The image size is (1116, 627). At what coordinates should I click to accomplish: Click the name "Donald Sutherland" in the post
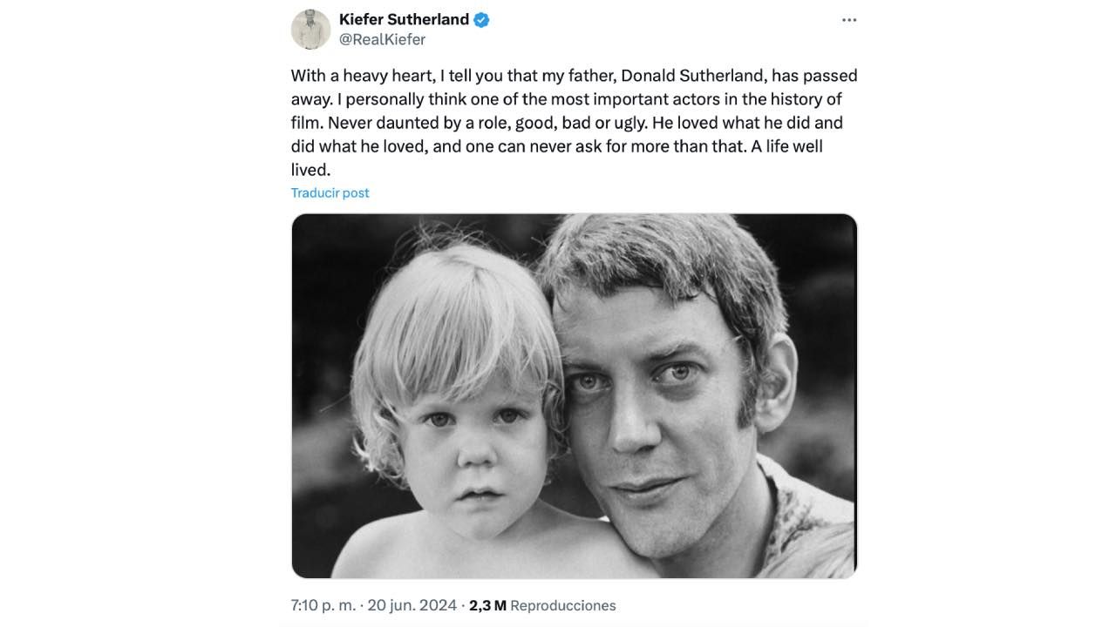pos(679,76)
